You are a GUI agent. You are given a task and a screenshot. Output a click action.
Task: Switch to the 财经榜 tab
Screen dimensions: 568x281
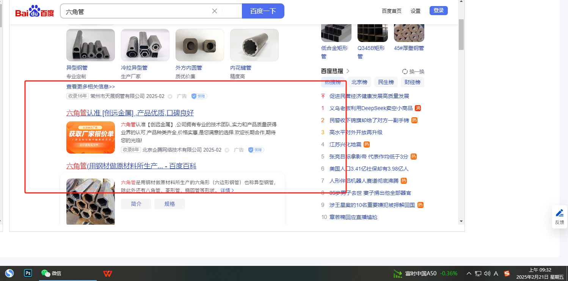click(412, 82)
